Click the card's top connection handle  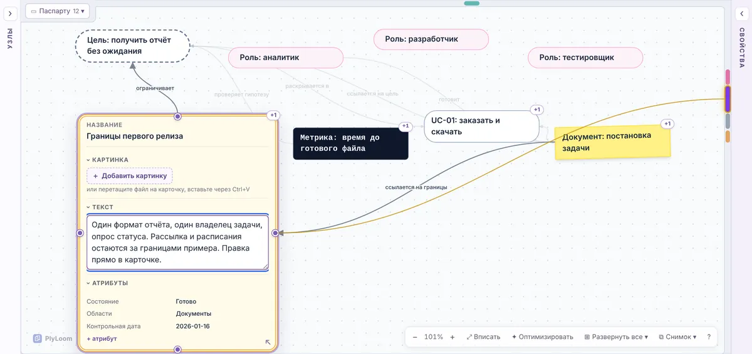pyautogui.click(x=177, y=117)
